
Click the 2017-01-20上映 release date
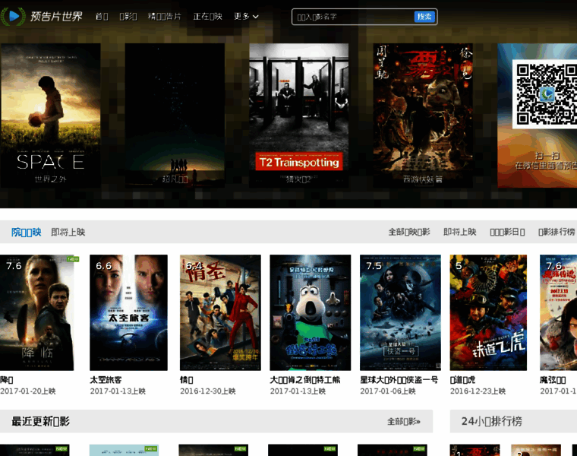coord(27,391)
